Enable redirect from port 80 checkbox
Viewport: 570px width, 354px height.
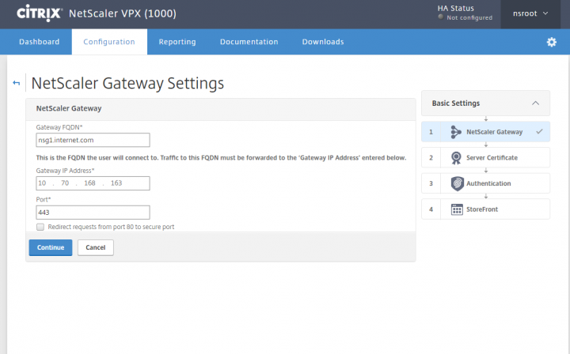pos(40,227)
